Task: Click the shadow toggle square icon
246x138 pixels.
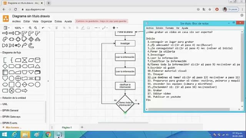Action: [x=88, y=28]
